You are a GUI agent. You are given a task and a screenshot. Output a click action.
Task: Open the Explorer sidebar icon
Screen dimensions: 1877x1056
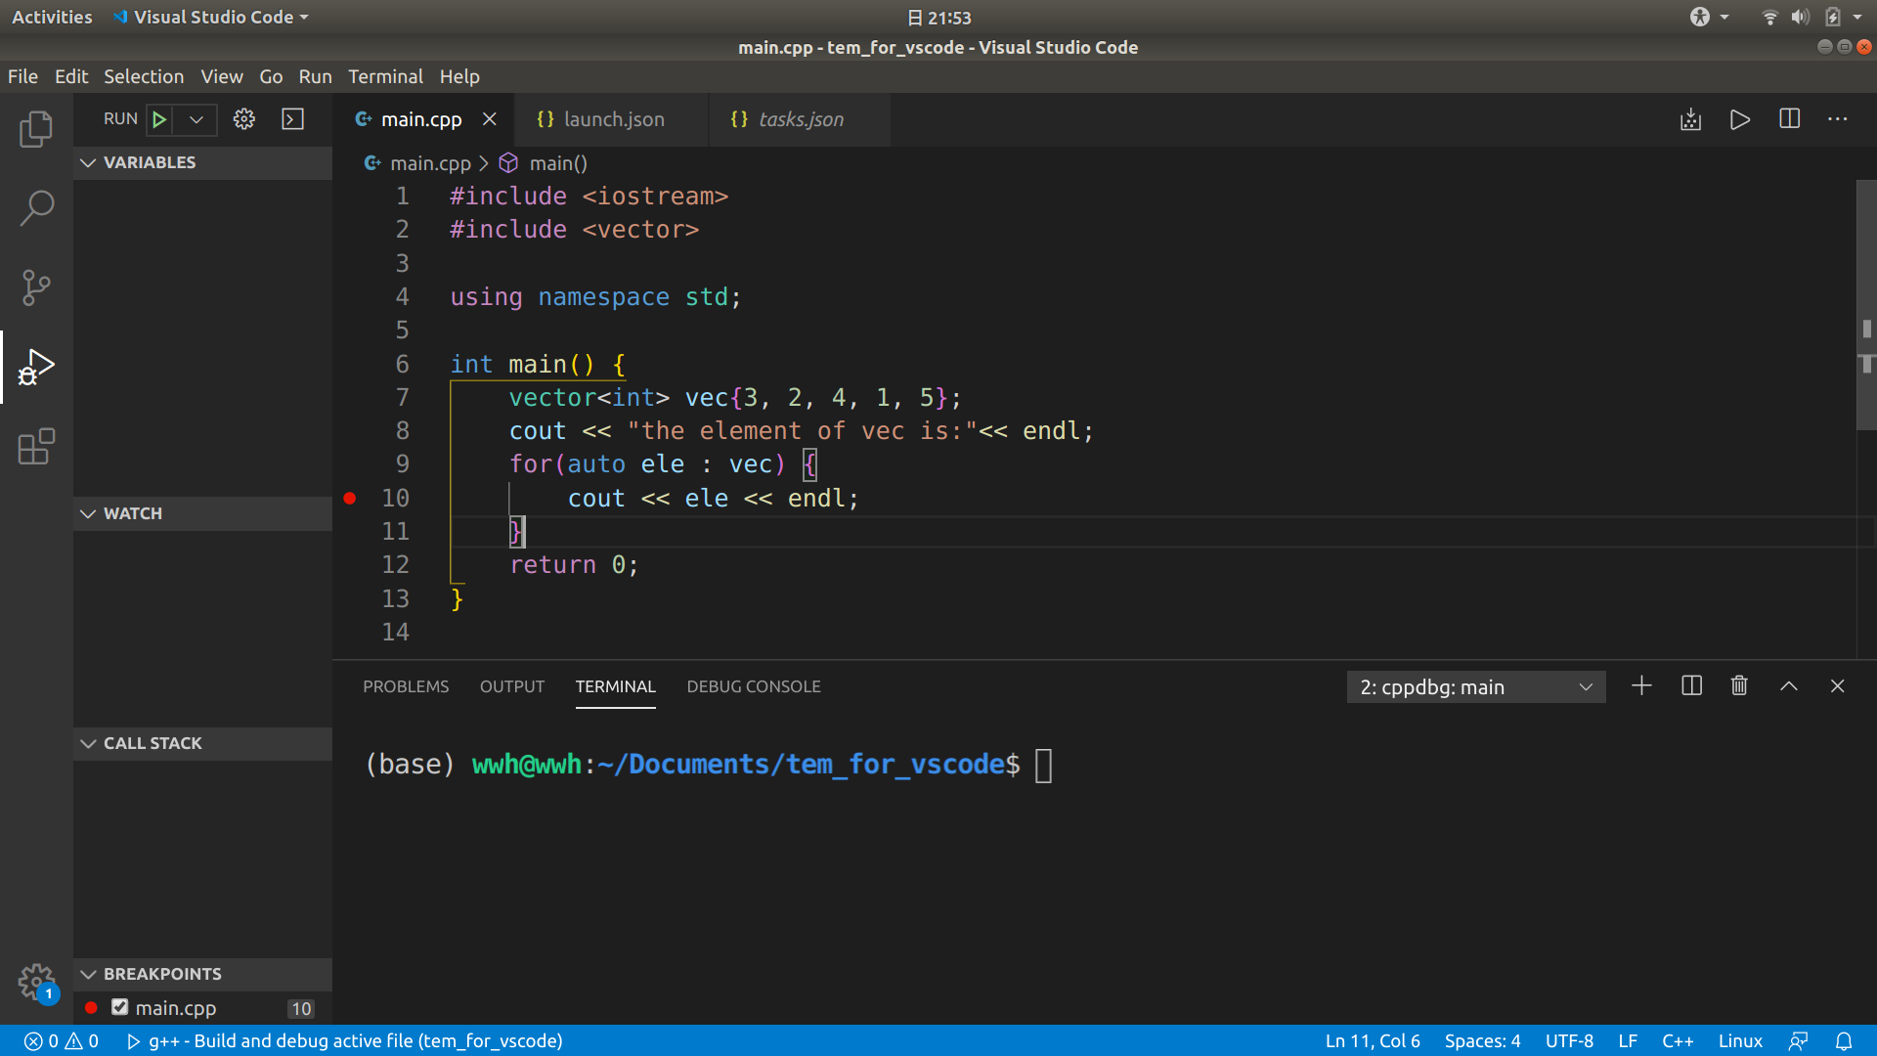[x=36, y=128]
